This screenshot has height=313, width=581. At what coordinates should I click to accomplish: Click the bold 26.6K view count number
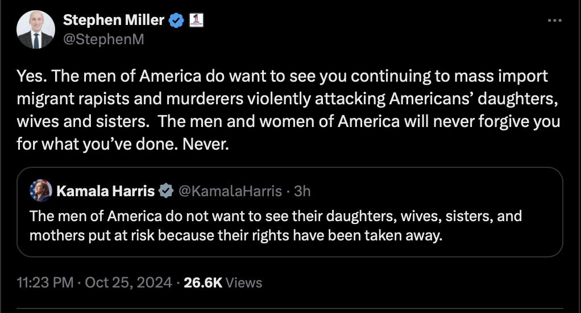click(203, 282)
